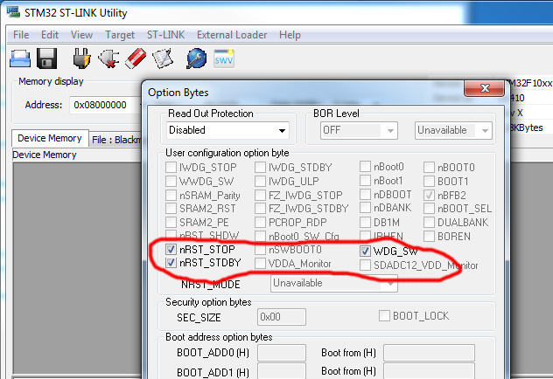Uncheck the nRST_STDBY checkbox

[x=171, y=263]
